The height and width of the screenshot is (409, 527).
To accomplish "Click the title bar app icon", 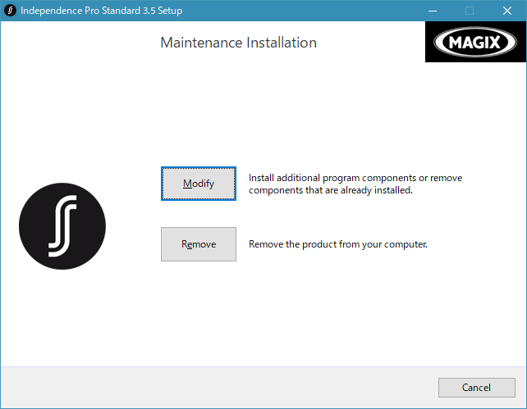I will pyautogui.click(x=10, y=11).
